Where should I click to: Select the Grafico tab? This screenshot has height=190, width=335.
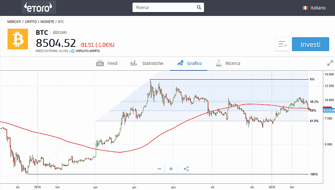click(189, 63)
